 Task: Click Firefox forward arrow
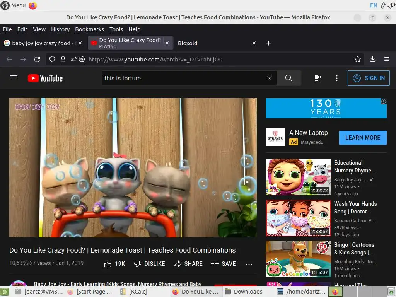coord(23,59)
